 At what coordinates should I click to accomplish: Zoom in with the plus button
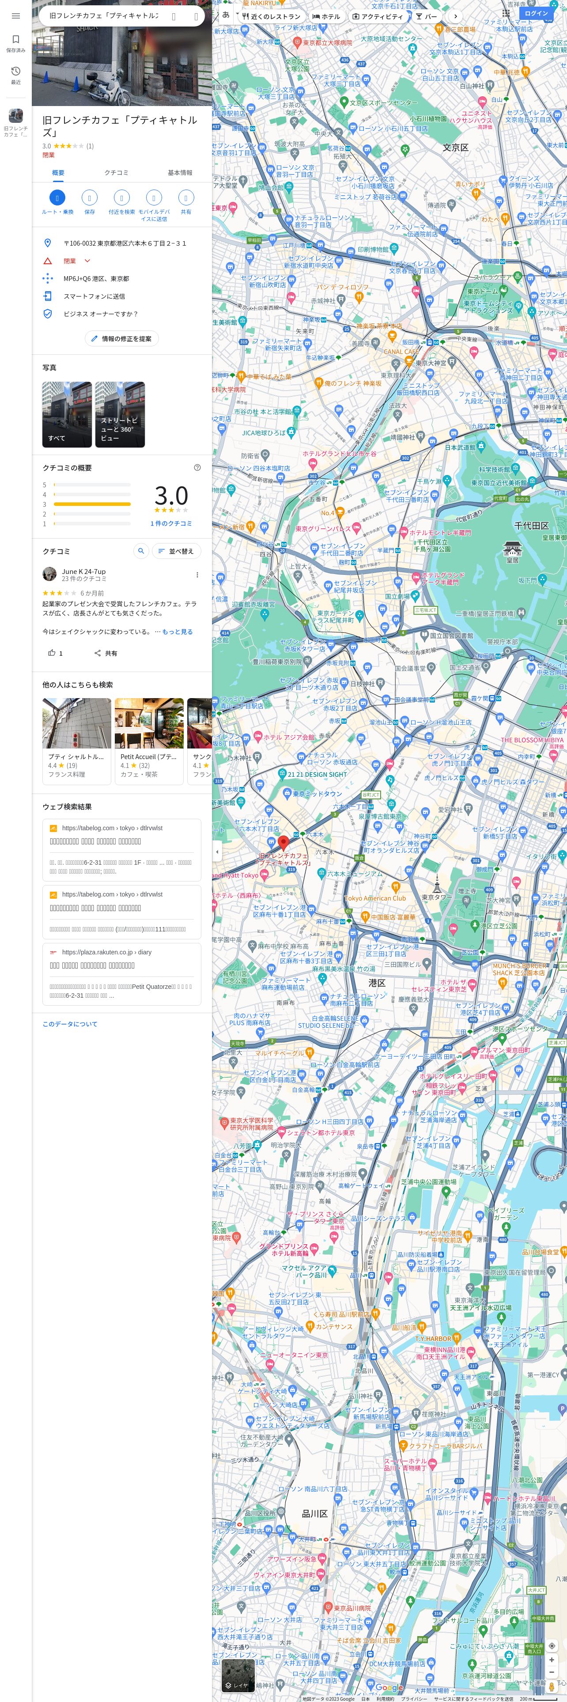(x=552, y=1660)
